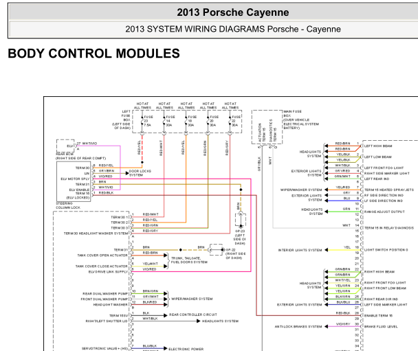418x351 pixels.
Task: Click the 'GRY/BRN' wire label
Action: click(107, 171)
